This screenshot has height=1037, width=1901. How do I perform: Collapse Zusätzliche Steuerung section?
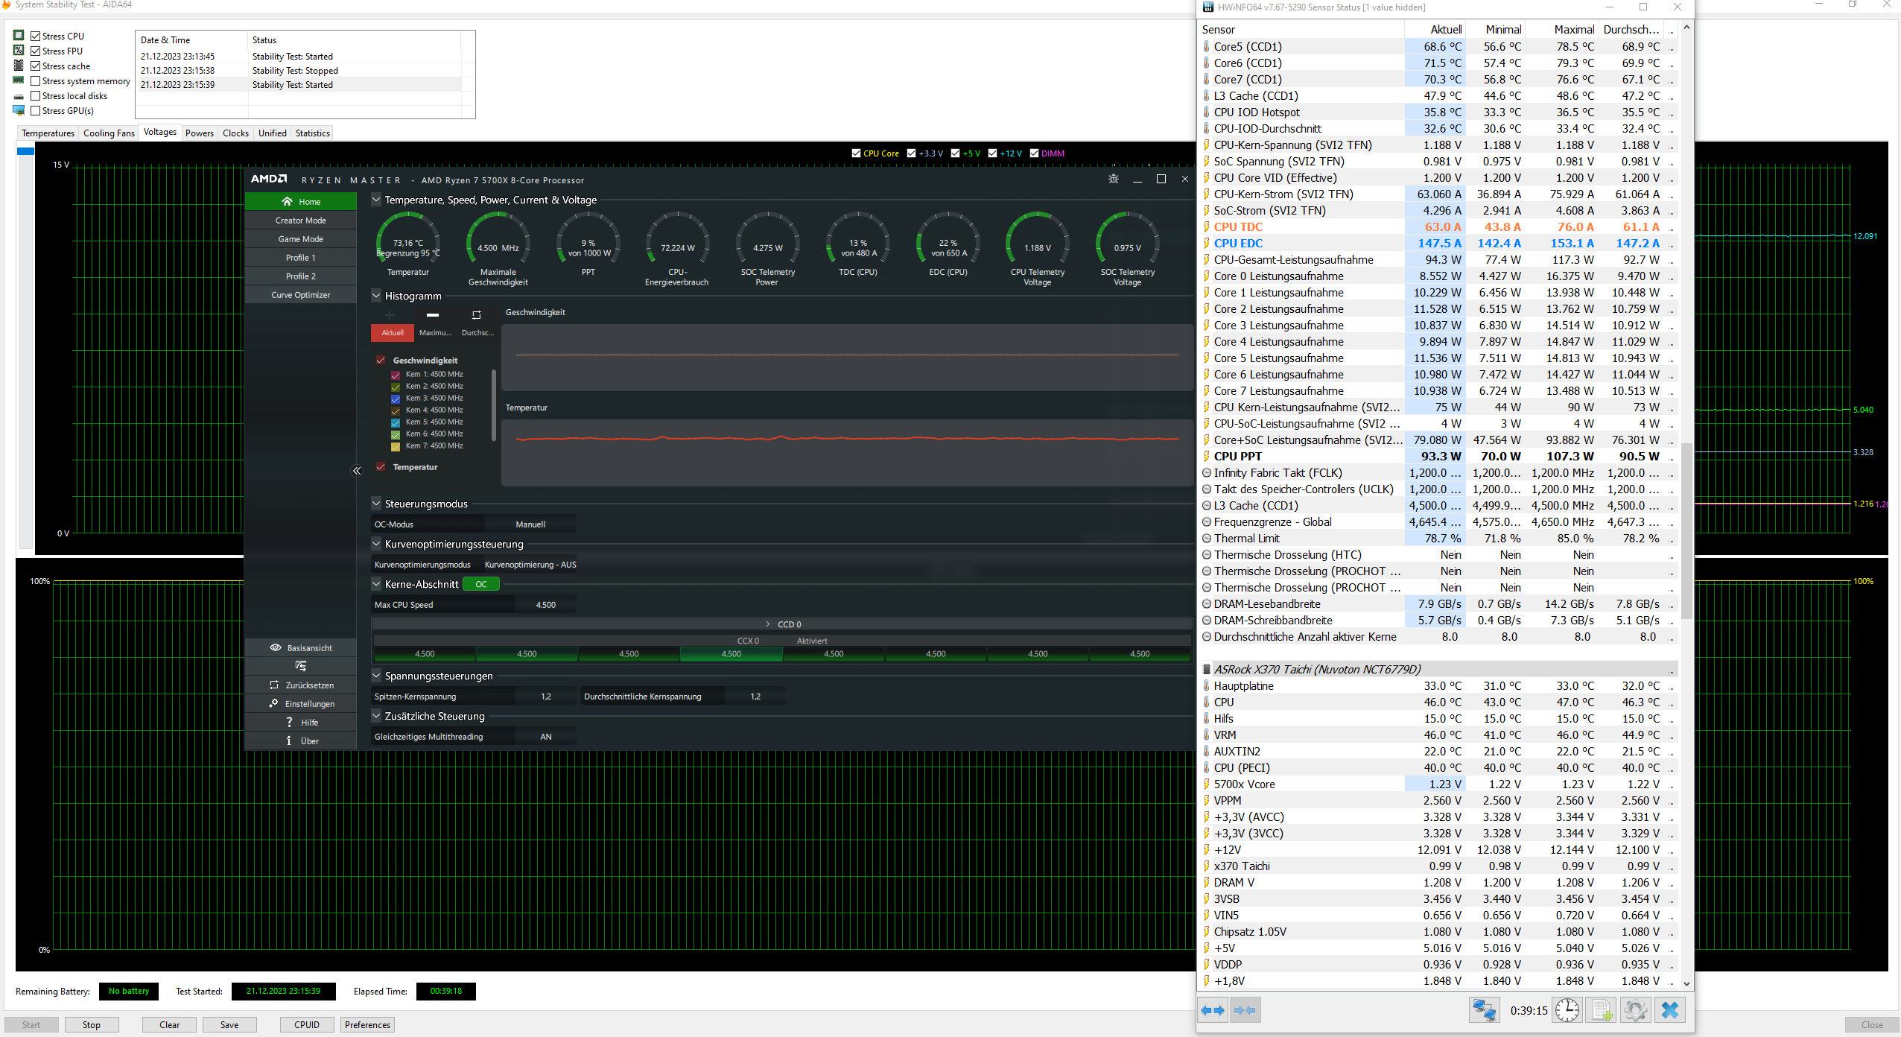coord(376,716)
